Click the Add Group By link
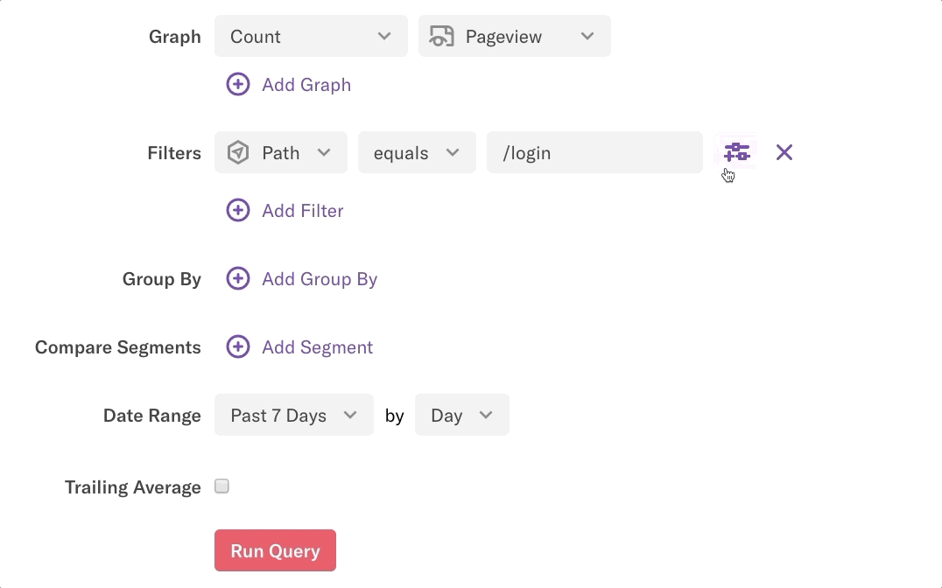This screenshot has height=588, width=942. tap(320, 279)
